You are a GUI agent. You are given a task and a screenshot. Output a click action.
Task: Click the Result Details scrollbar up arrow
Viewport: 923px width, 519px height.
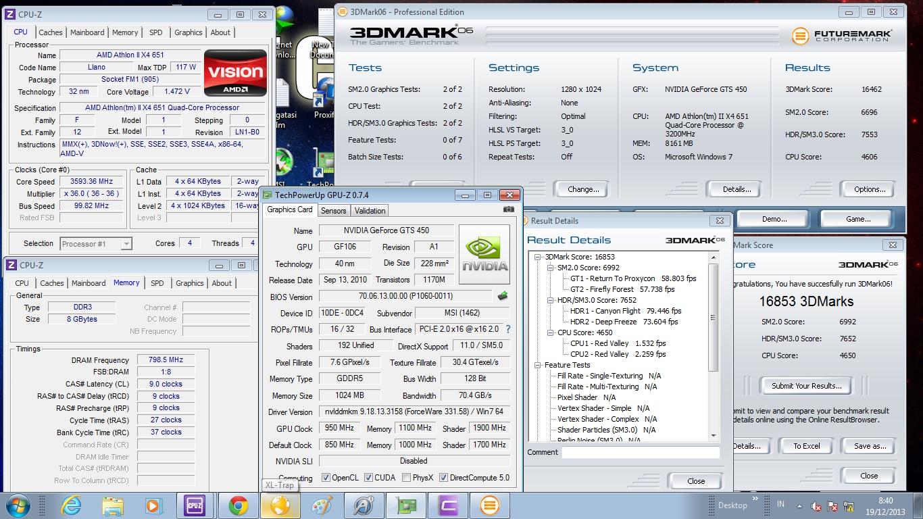[x=714, y=257]
